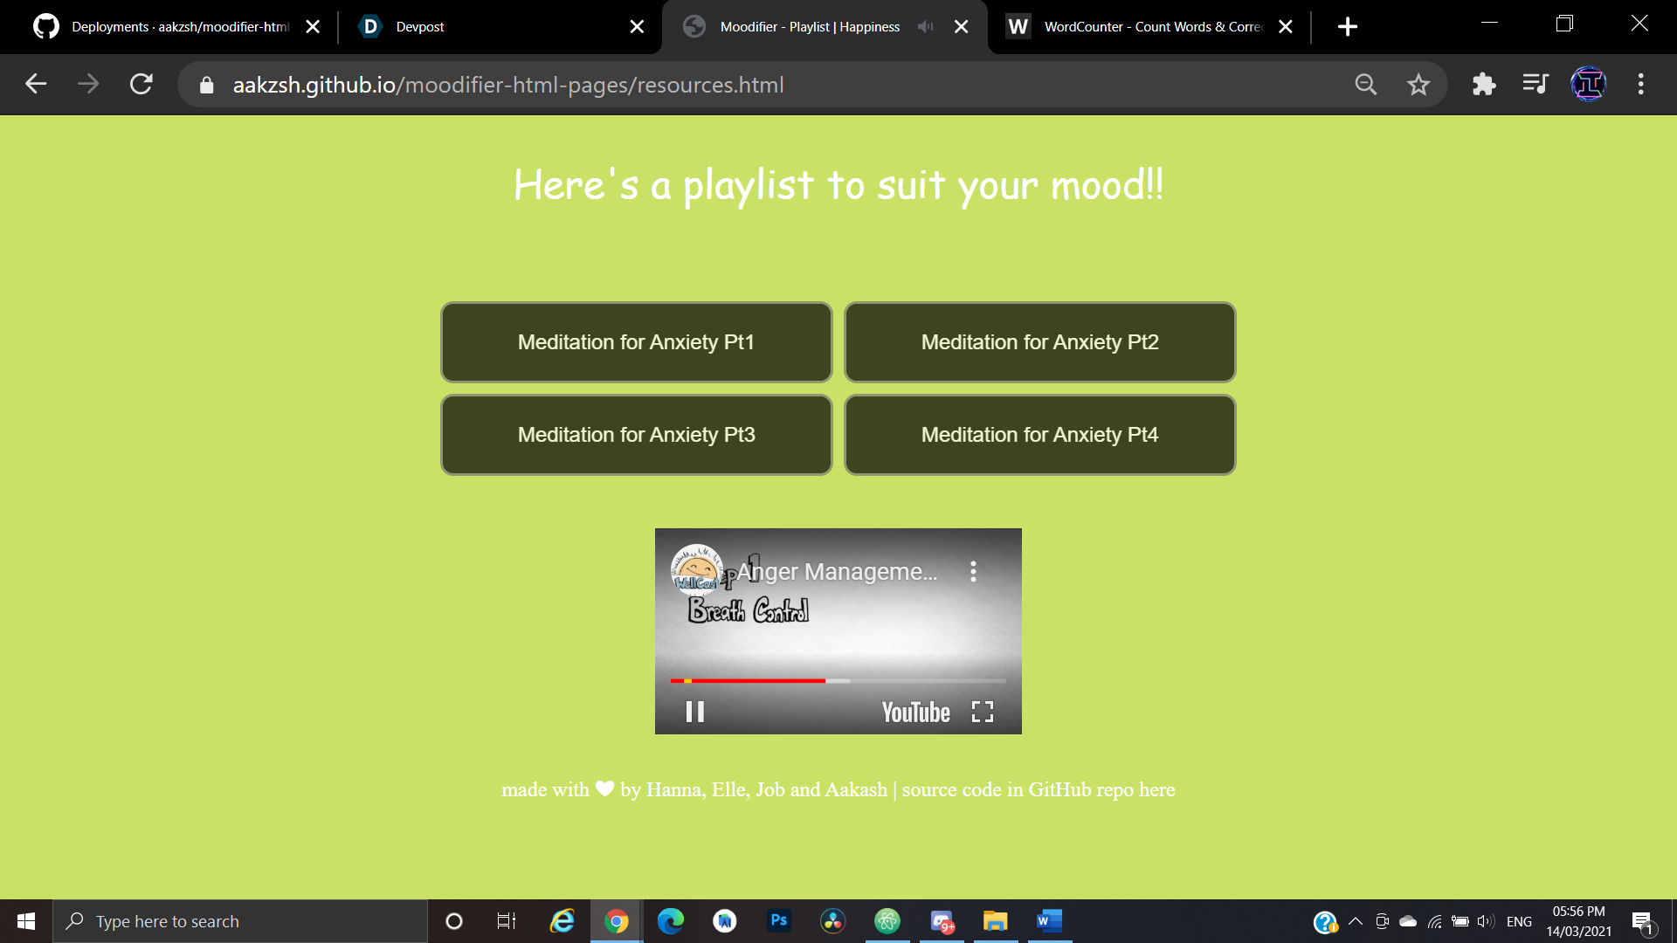Screen dimensions: 1677x943
Task: Click the YouTube logo in player
Action: (915, 712)
